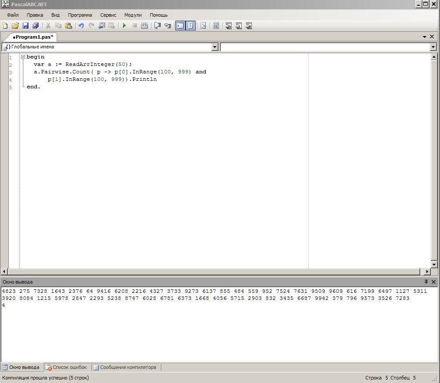Save the program with the diskette icon
Viewport: 440px width, 383px height.
(25, 26)
